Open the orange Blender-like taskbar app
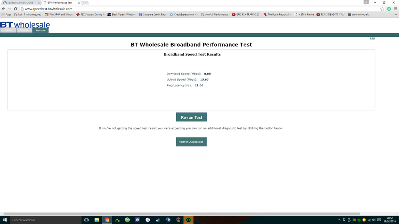Screen dimensions: 399x224 [178, 220]
